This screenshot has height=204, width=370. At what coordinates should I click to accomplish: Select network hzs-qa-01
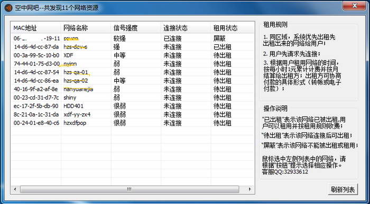point(76,72)
